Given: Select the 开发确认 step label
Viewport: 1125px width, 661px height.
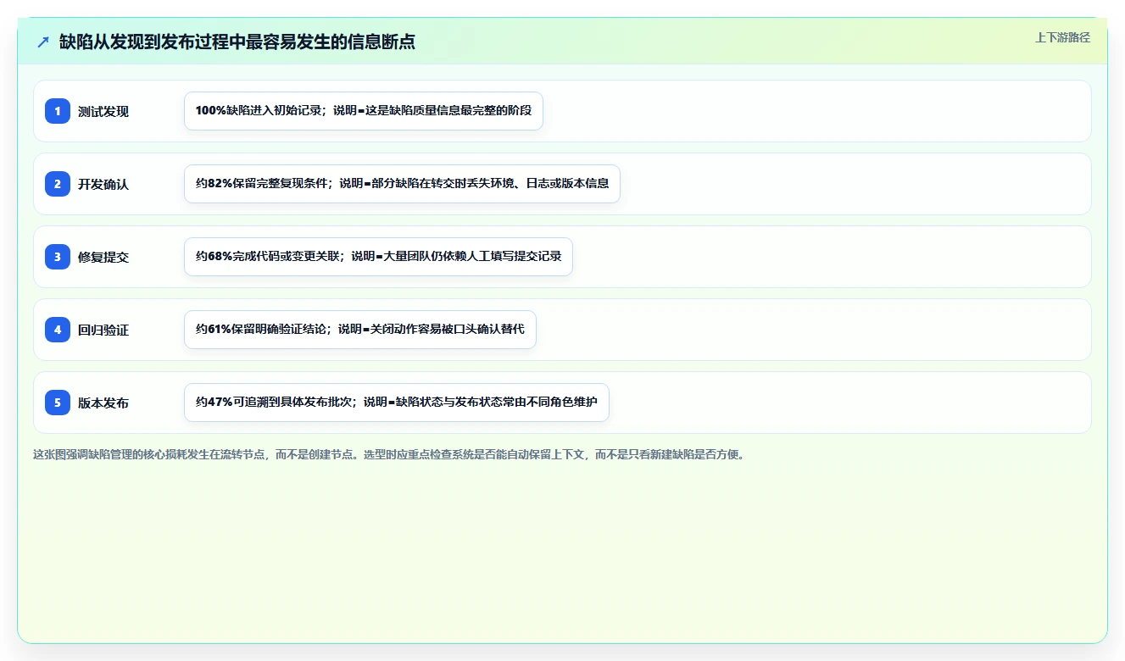Looking at the screenshot, I should [103, 184].
